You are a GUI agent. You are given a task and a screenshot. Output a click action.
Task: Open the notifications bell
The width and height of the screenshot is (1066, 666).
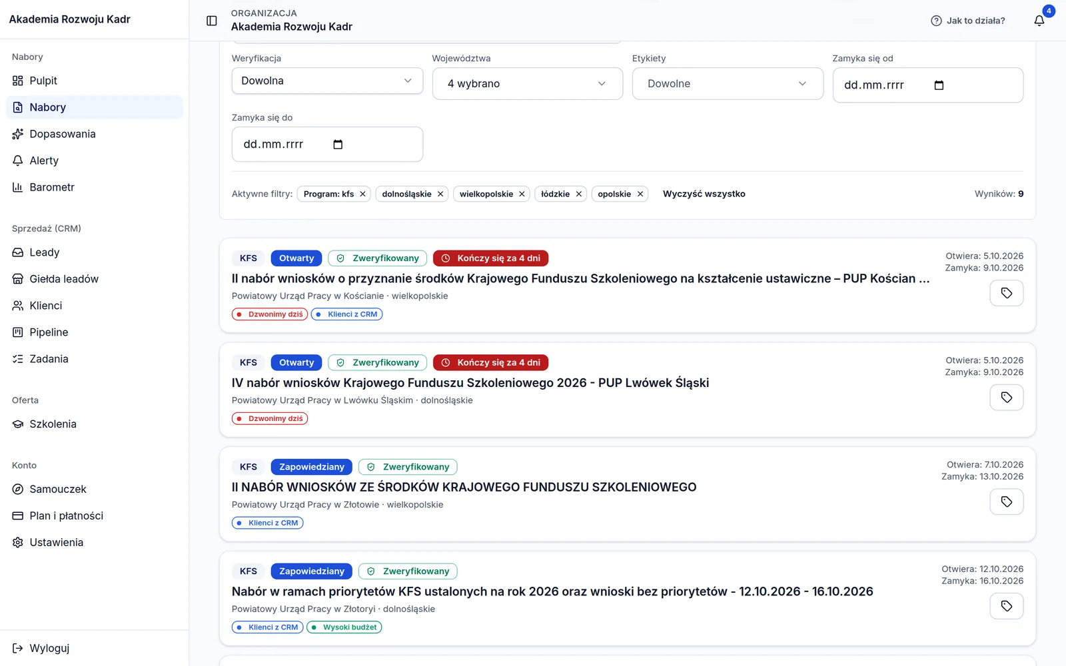[x=1039, y=21]
